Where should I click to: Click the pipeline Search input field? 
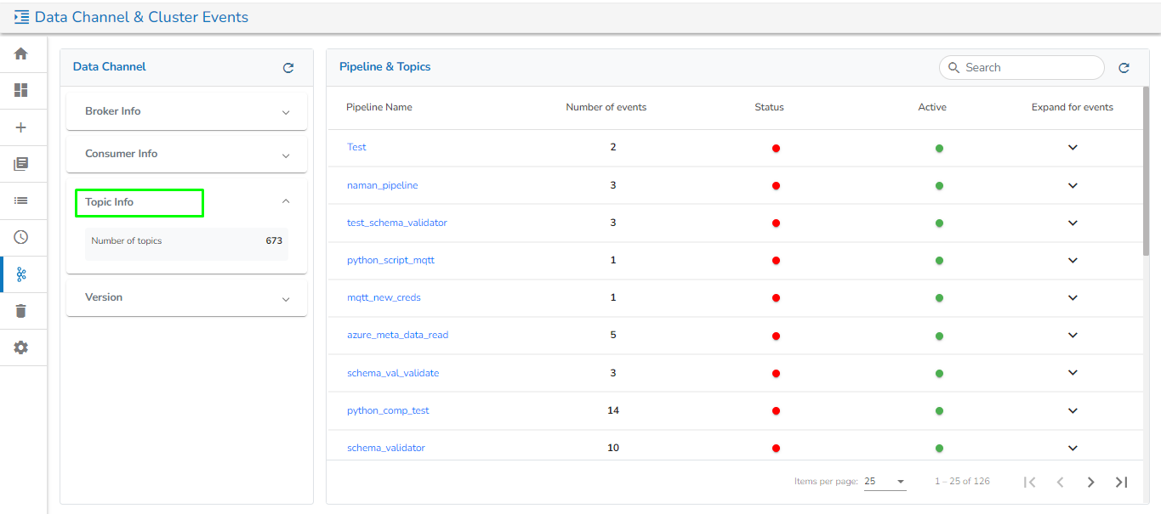[x=1029, y=67]
